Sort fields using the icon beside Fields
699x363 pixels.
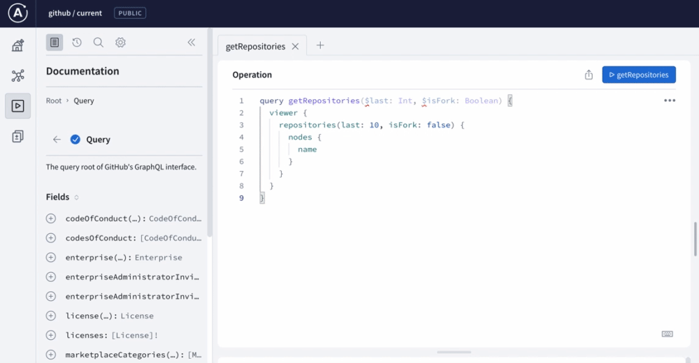click(x=76, y=198)
